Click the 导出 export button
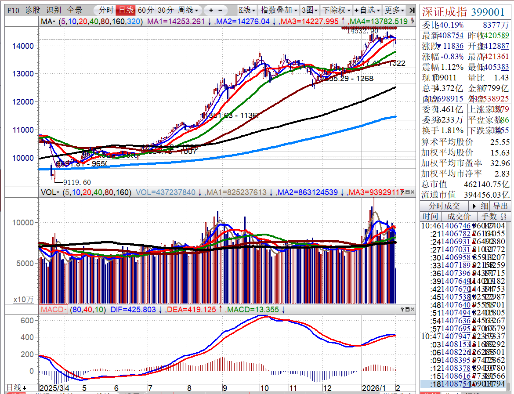This screenshot has width=514, height=394. (x=500, y=206)
